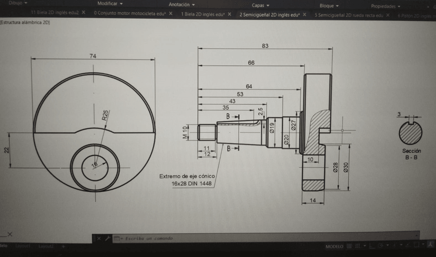This screenshot has height=257, width=436.
Task: Select the 'Extremo de eje cónico' note
Action: tap(187, 176)
